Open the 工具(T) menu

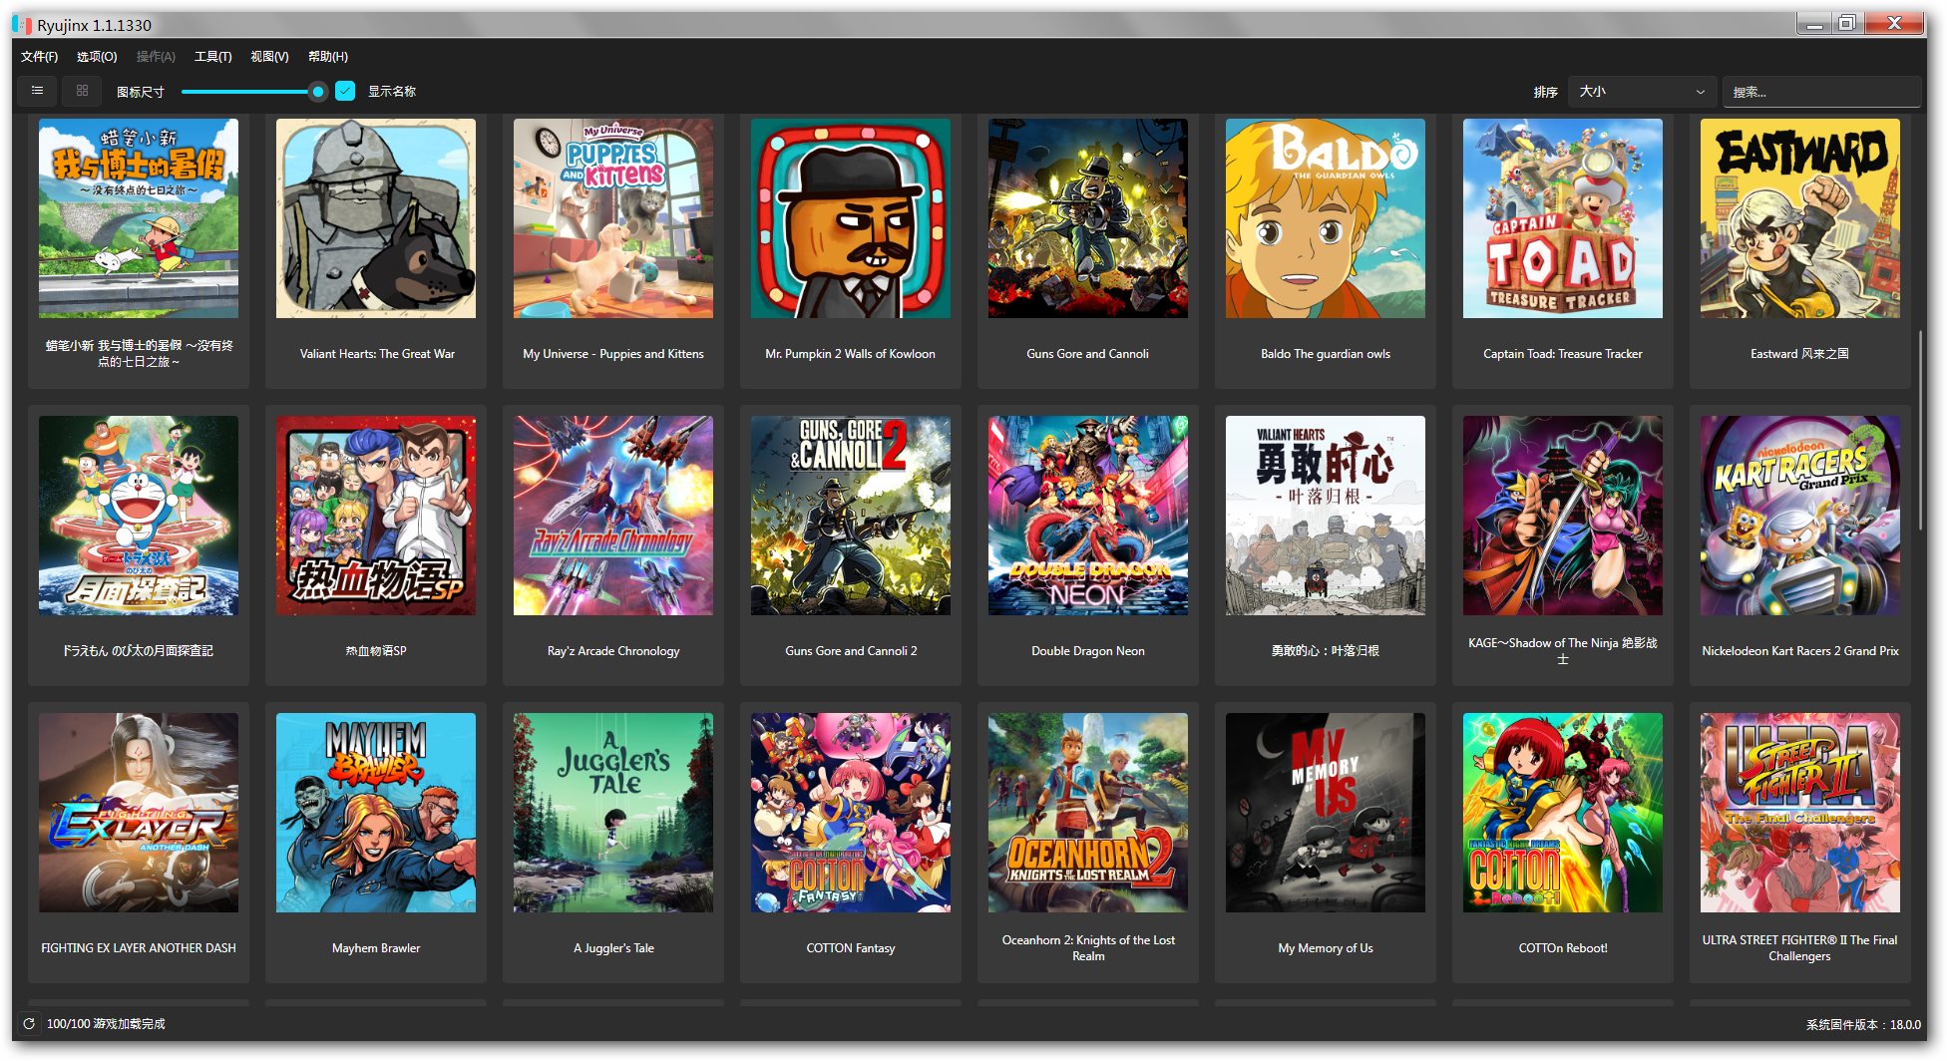212,56
